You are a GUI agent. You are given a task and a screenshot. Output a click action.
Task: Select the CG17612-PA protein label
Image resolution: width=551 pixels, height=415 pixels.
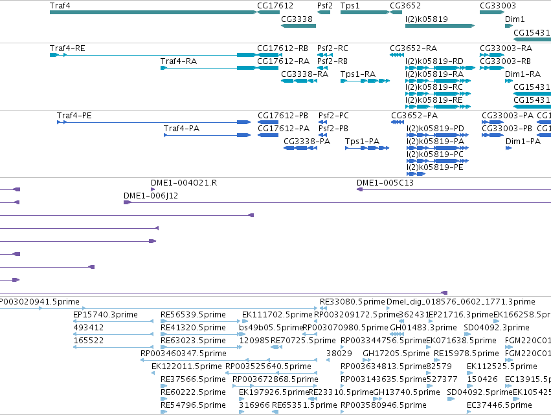(x=284, y=129)
